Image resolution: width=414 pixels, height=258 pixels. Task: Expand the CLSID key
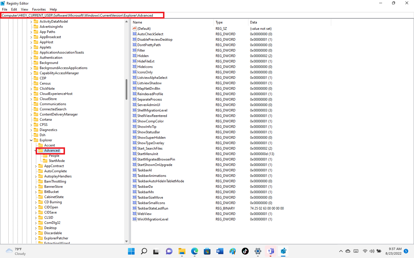tap(36, 218)
